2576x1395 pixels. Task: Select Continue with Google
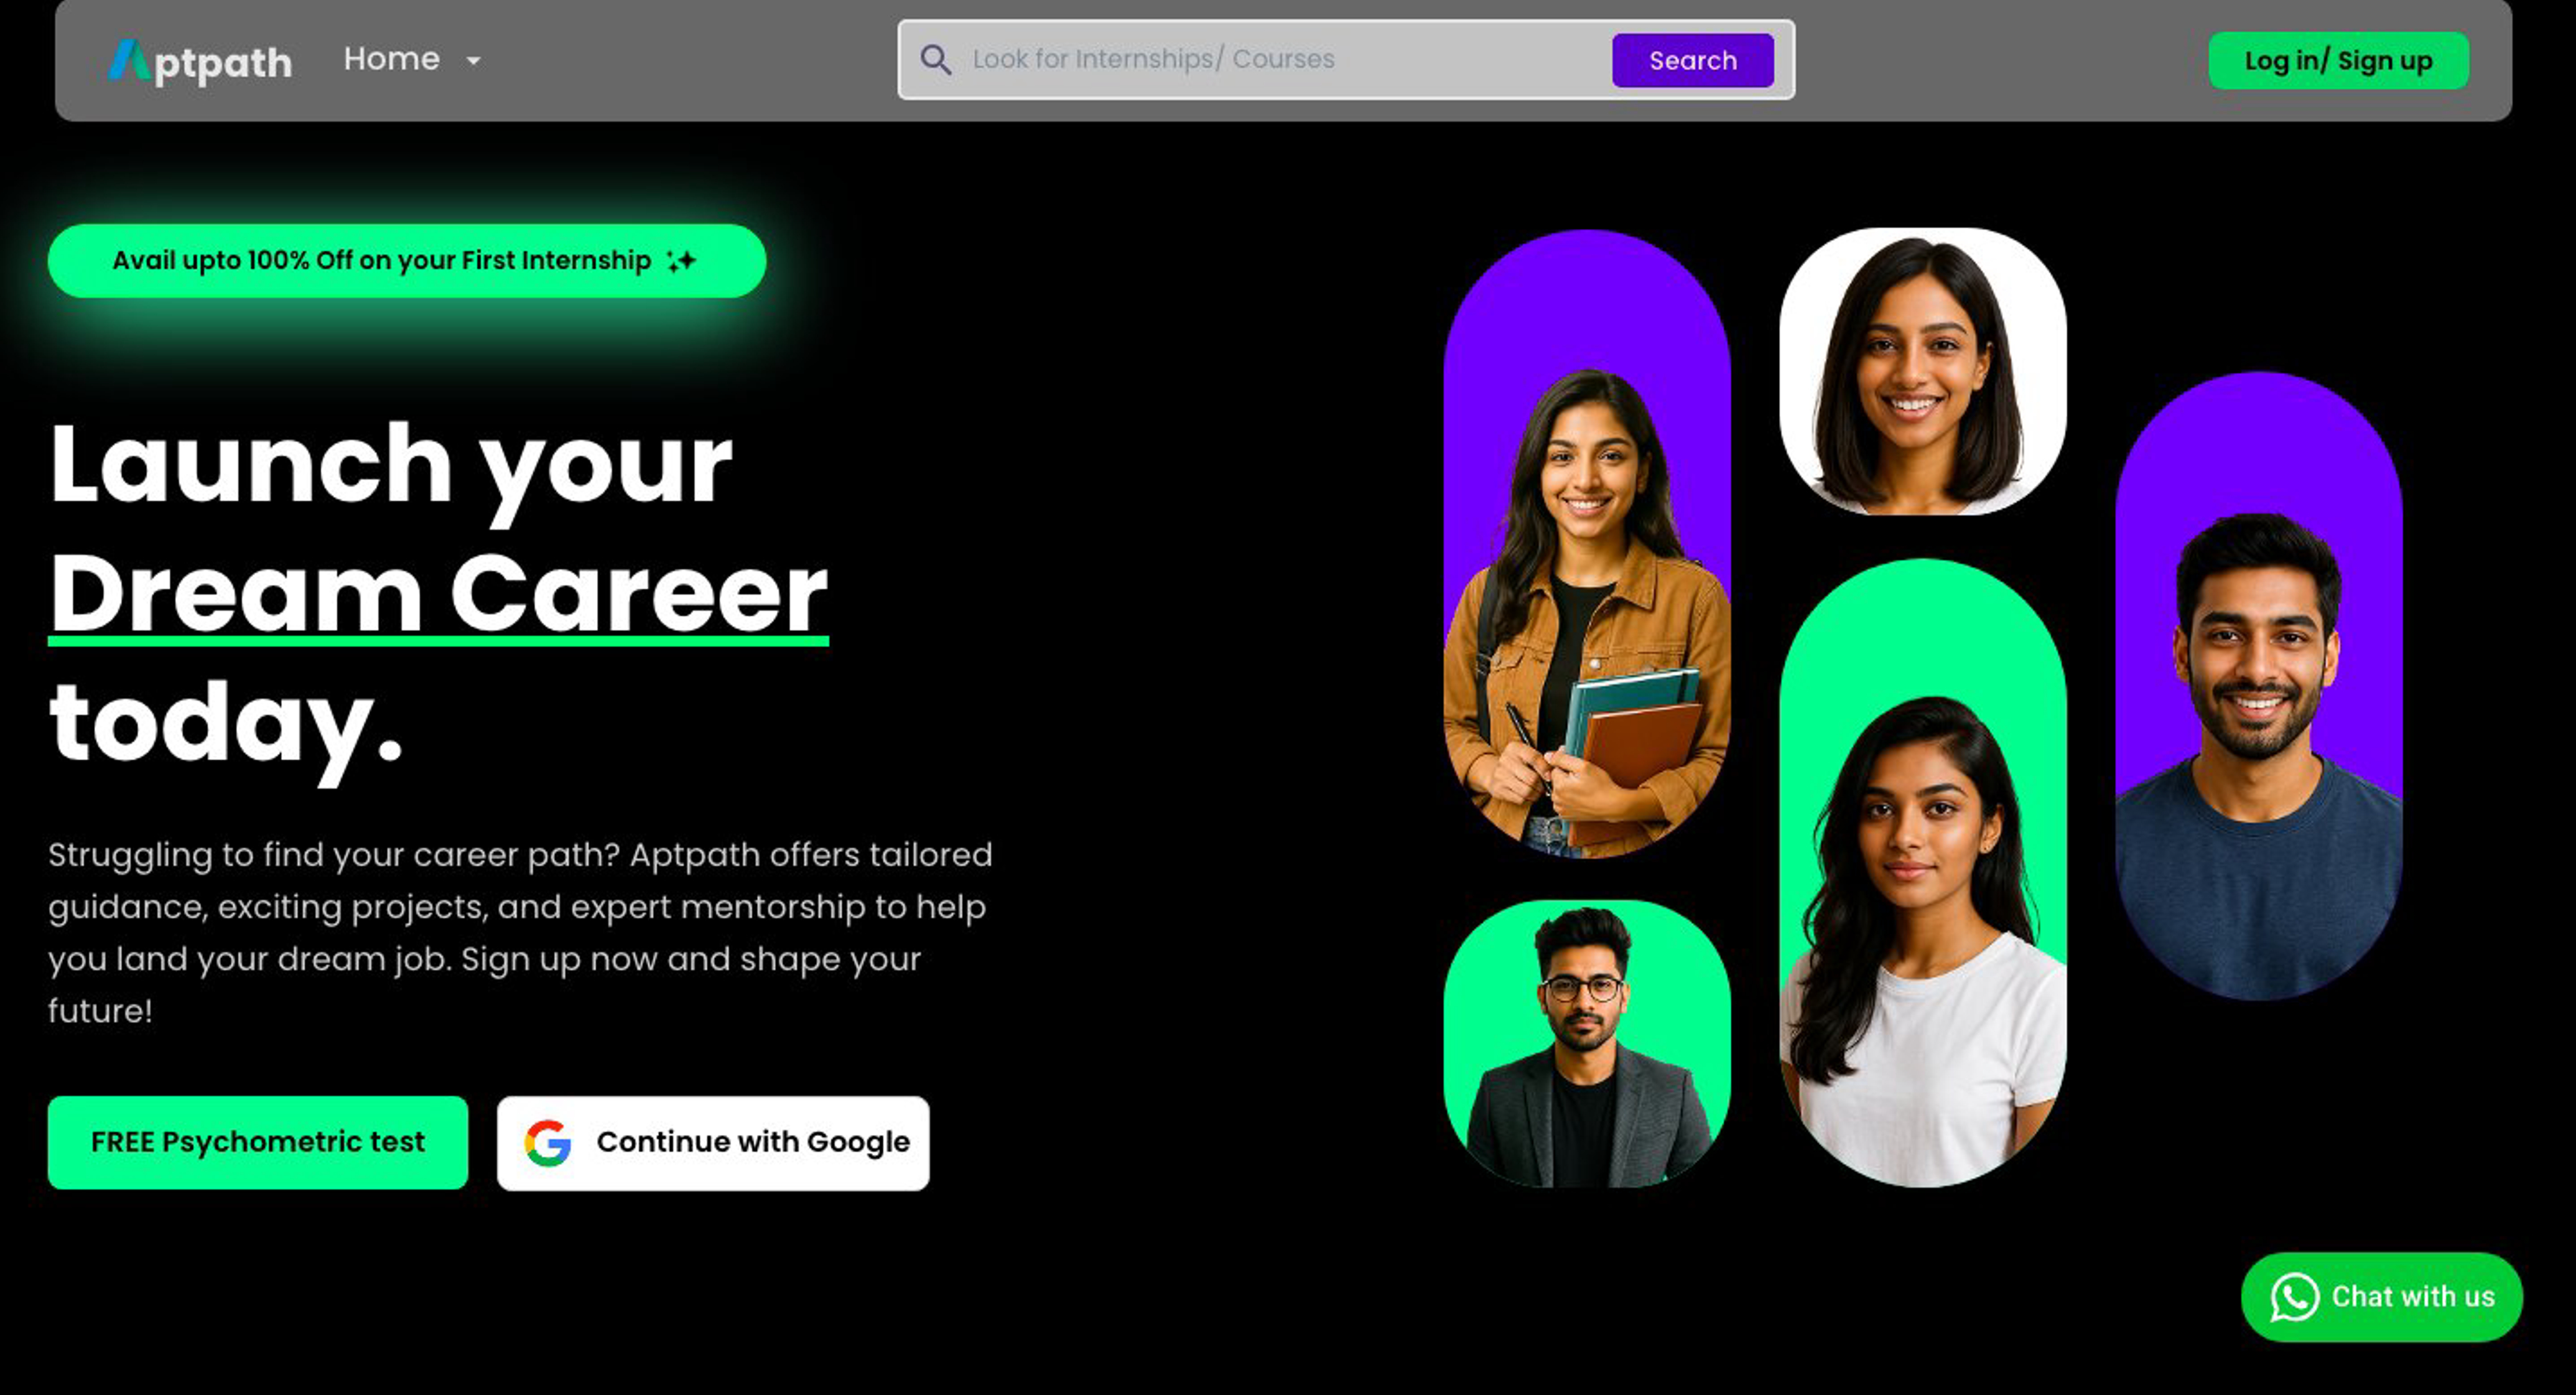coord(713,1143)
